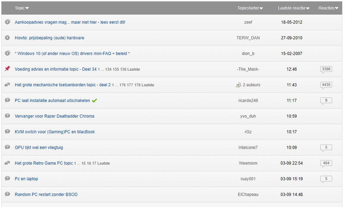Jump to Laatste page of Retro Game topic

coord(103,163)
